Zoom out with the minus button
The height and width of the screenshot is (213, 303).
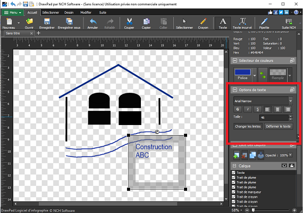[x=247, y=210]
